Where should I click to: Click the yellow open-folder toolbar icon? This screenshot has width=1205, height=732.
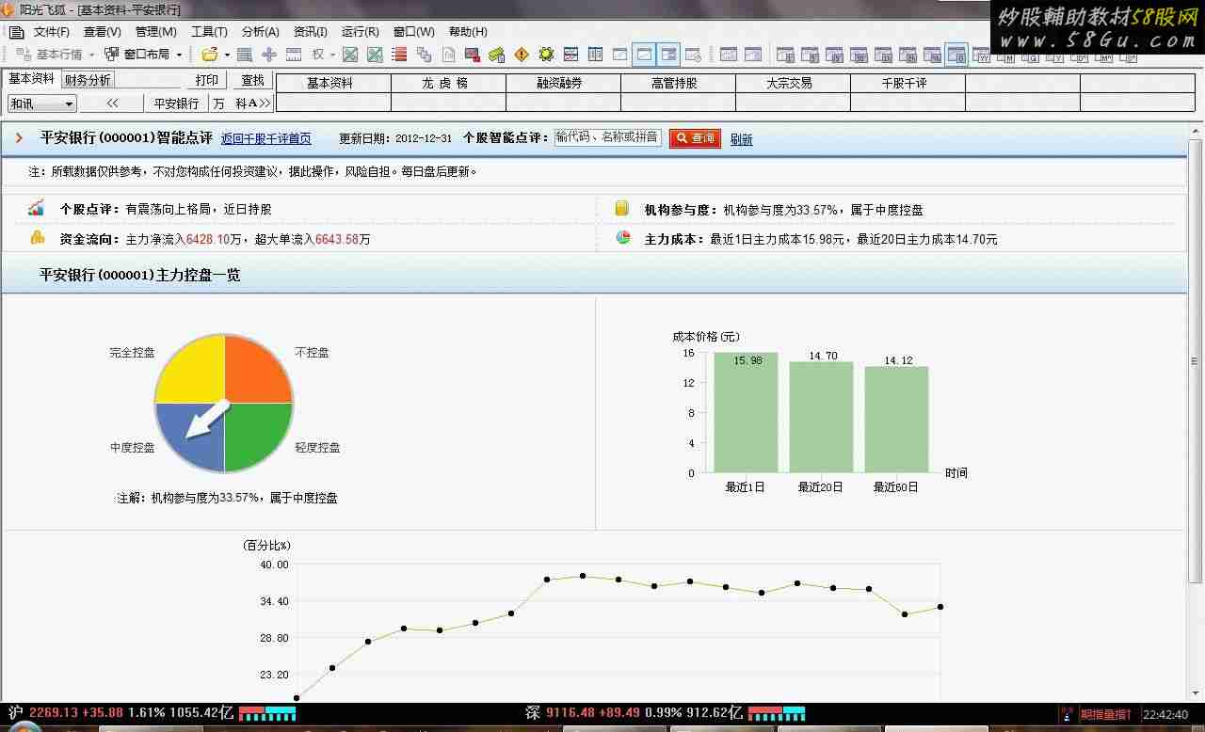pos(209,55)
